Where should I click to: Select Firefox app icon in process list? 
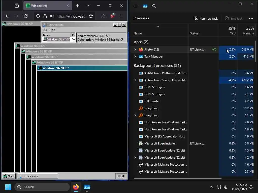pos(141,50)
